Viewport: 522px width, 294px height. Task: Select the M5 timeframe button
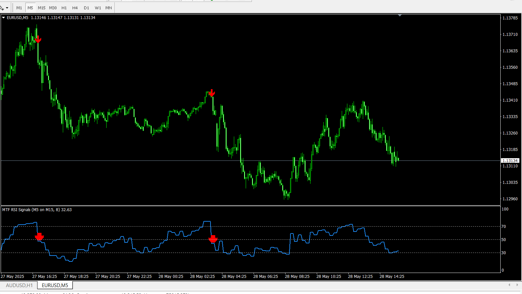pos(30,8)
